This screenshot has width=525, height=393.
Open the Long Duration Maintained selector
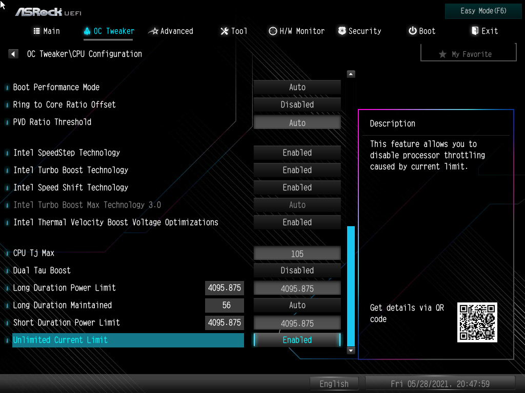(297, 305)
